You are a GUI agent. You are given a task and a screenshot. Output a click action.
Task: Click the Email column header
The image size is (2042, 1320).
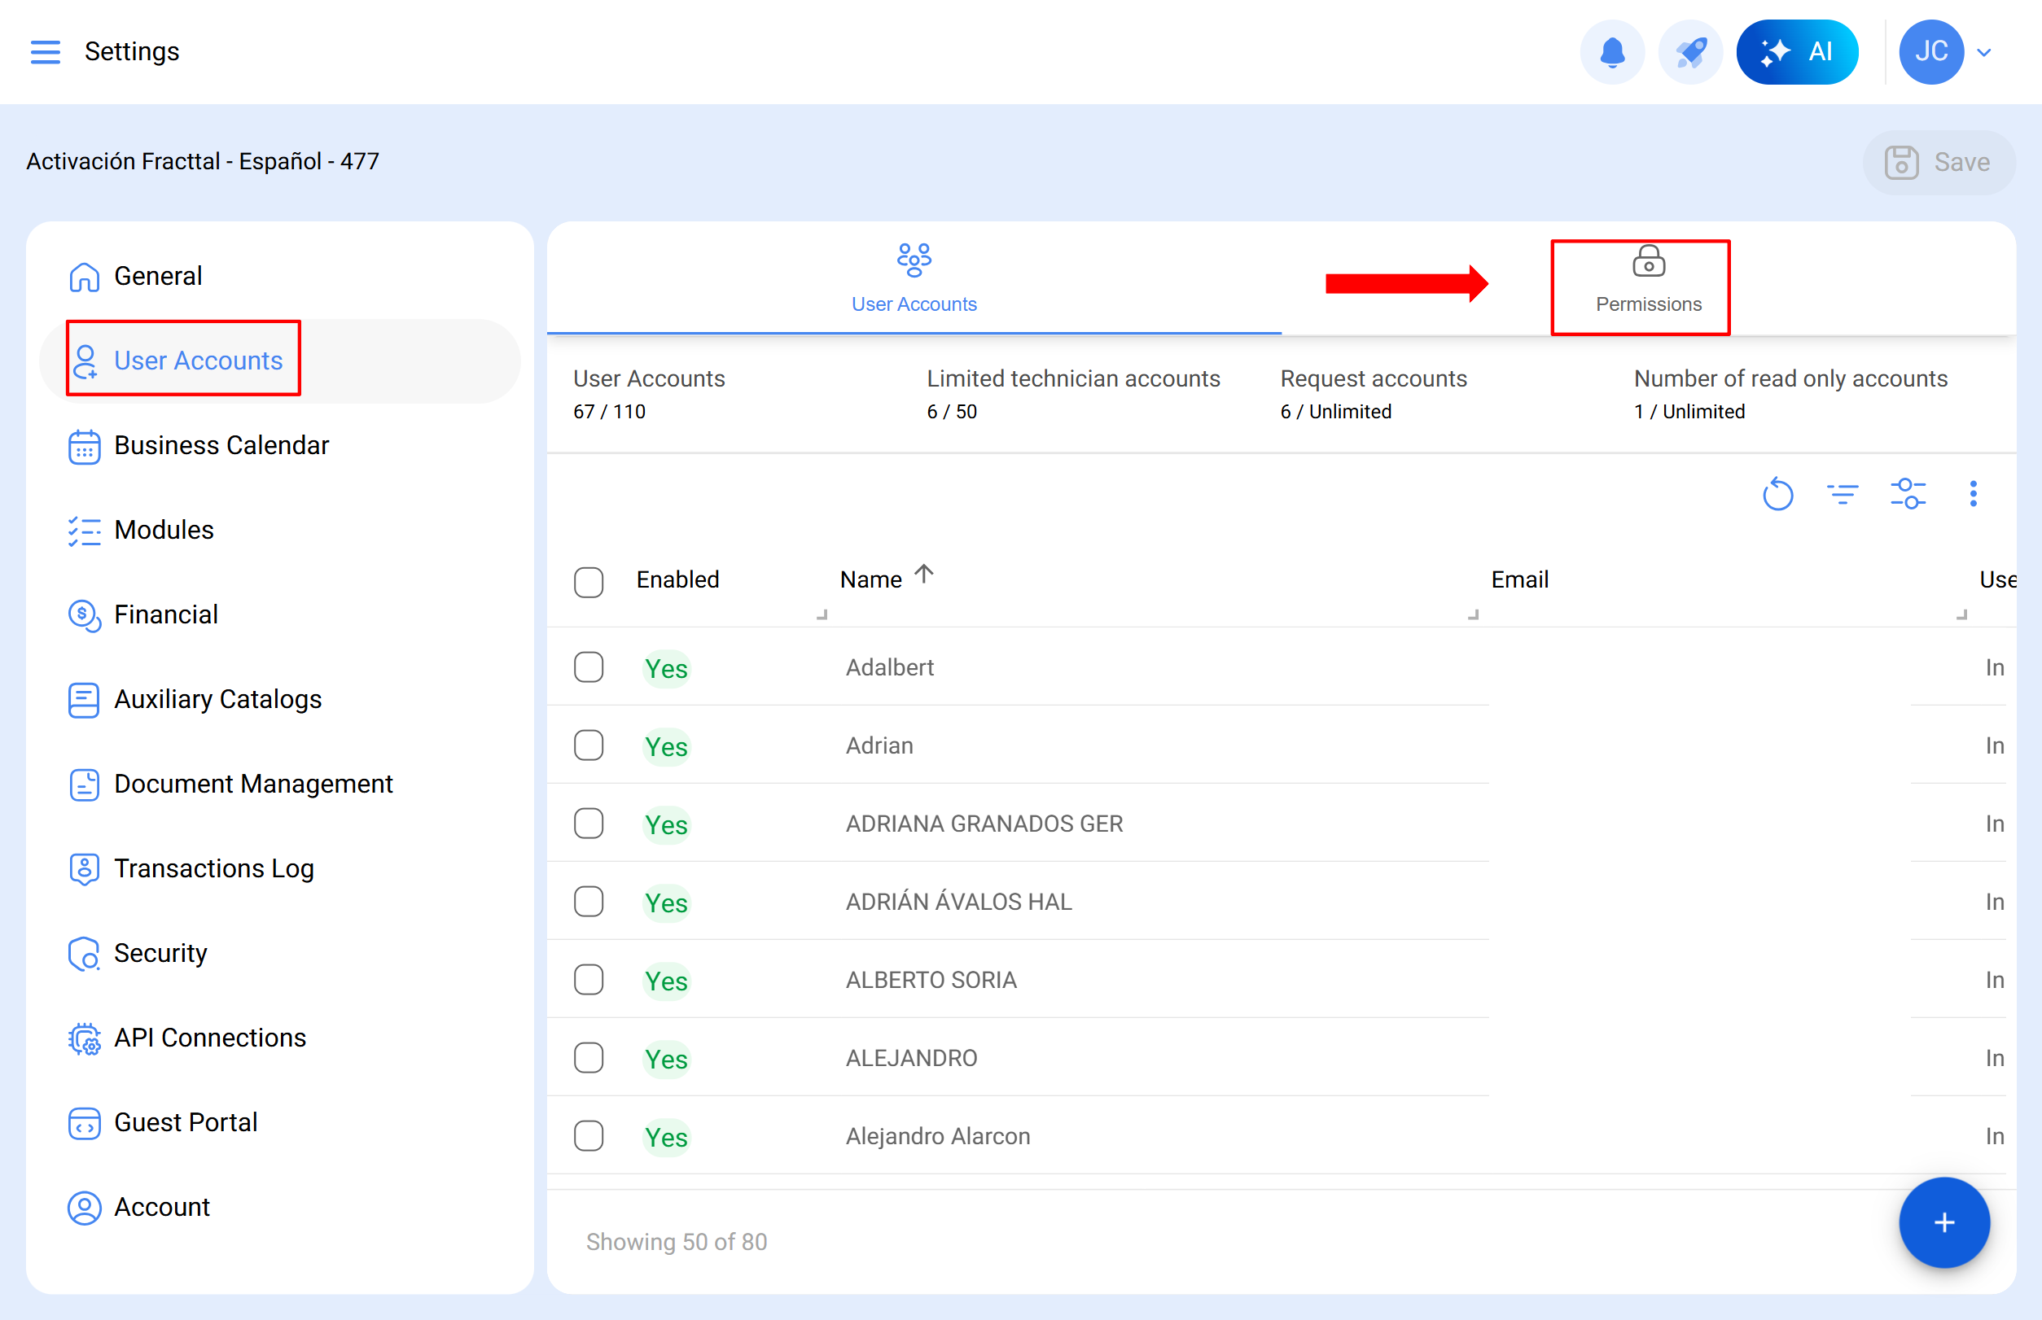click(x=1518, y=580)
